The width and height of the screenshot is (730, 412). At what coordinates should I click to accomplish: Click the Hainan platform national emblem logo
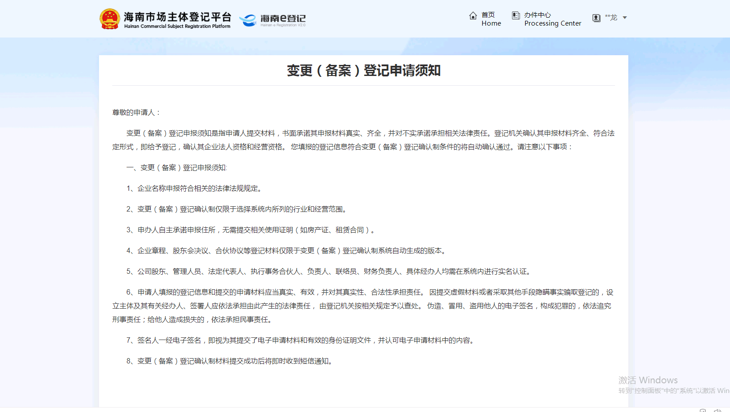110,19
